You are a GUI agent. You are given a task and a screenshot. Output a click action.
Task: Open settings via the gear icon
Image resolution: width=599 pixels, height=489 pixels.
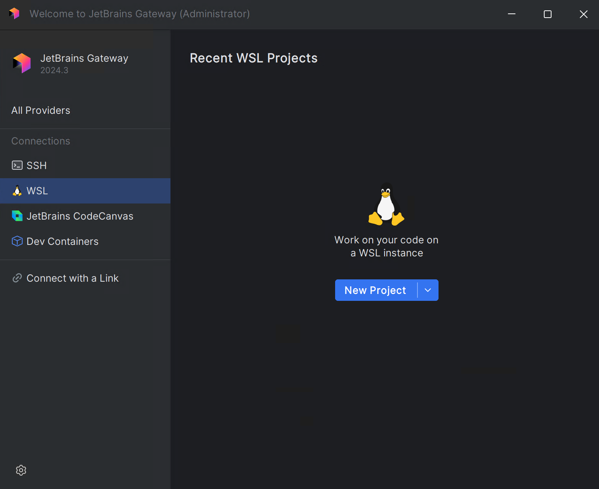pyautogui.click(x=21, y=470)
